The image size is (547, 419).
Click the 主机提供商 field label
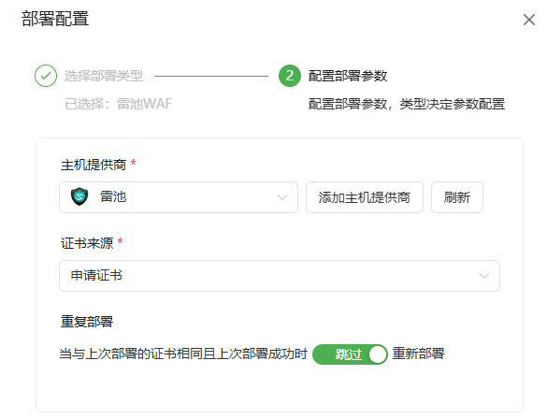click(x=94, y=165)
